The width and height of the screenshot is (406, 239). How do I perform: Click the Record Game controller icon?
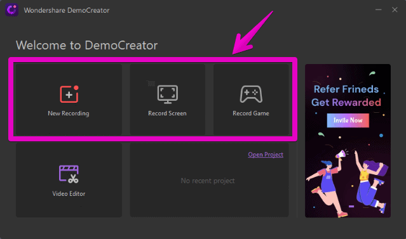251,94
